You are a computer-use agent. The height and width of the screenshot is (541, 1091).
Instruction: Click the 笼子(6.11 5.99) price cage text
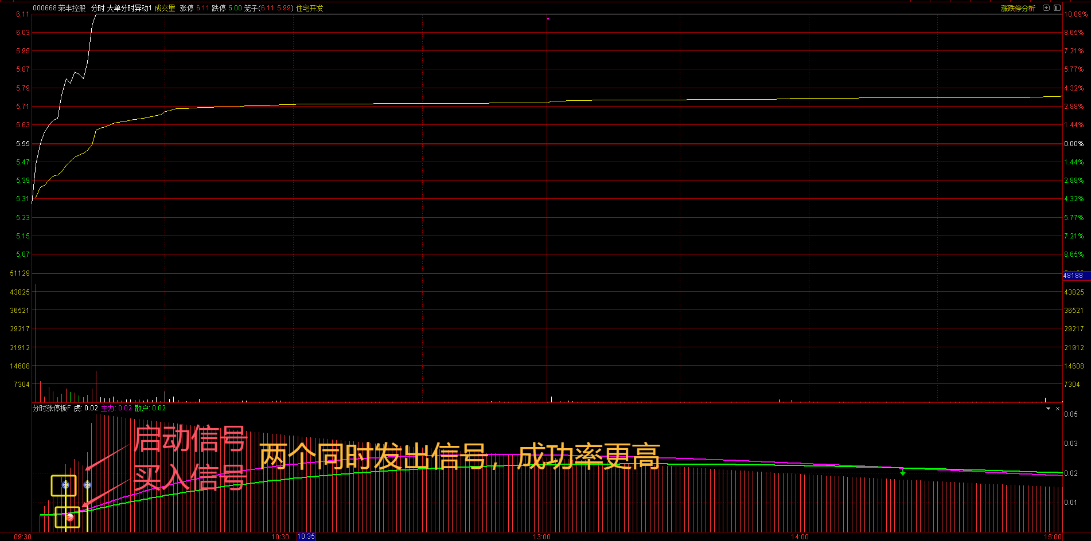pyautogui.click(x=268, y=8)
